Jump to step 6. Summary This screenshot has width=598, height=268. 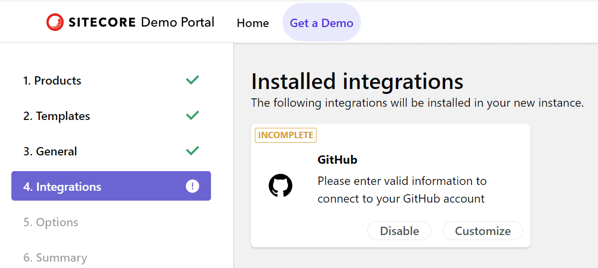(55, 258)
